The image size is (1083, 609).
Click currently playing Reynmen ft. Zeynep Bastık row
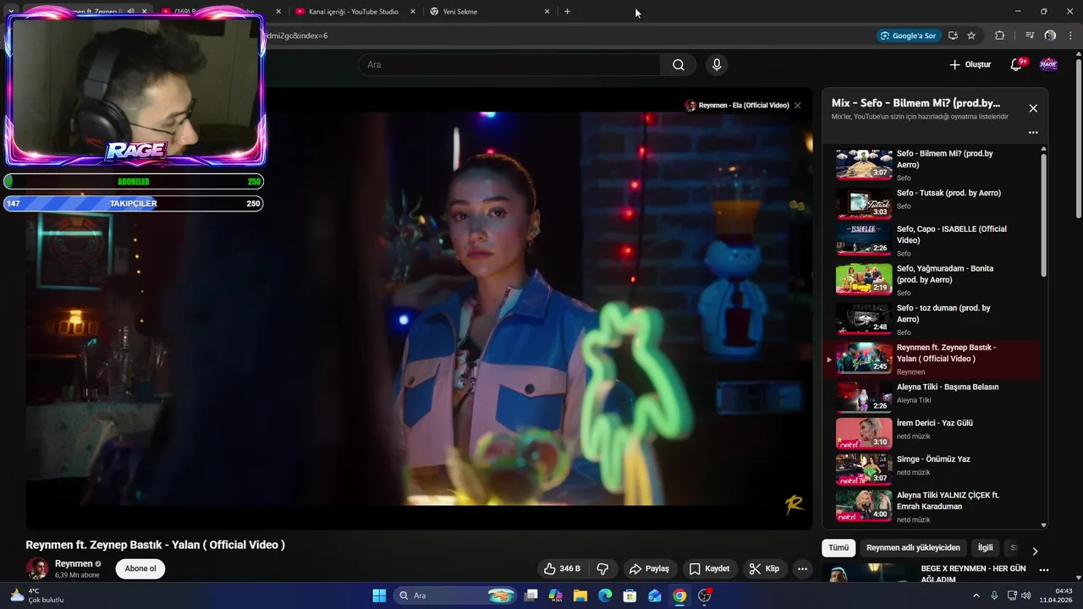point(931,359)
